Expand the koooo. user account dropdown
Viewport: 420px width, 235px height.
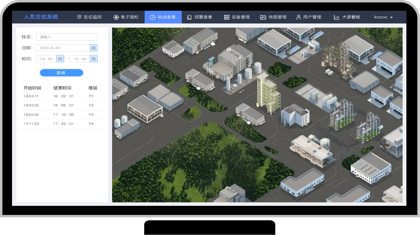pos(384,17)
